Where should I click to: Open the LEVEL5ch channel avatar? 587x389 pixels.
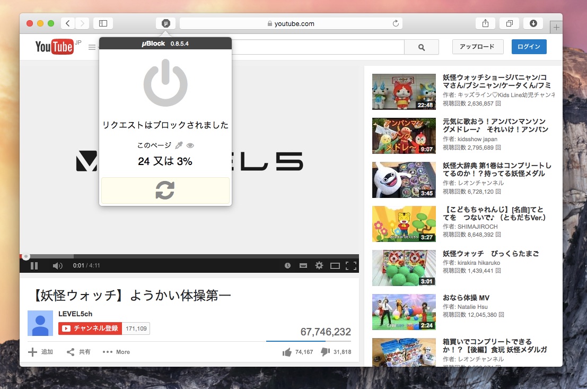tap(40, 323)
